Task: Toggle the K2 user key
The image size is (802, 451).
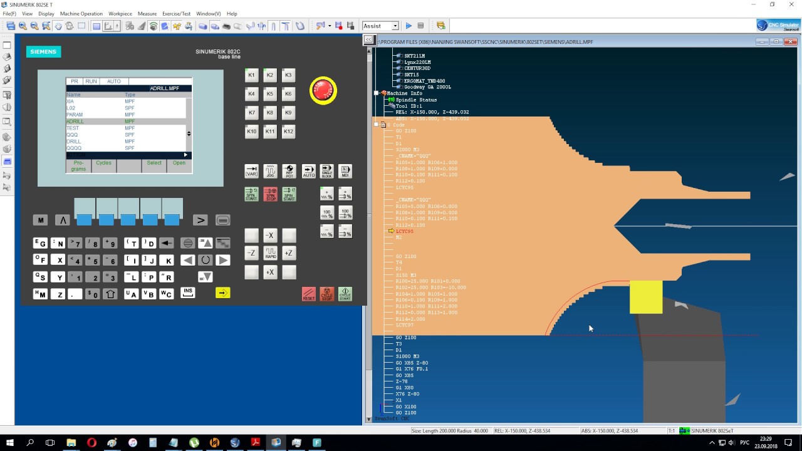Action: 270,75
